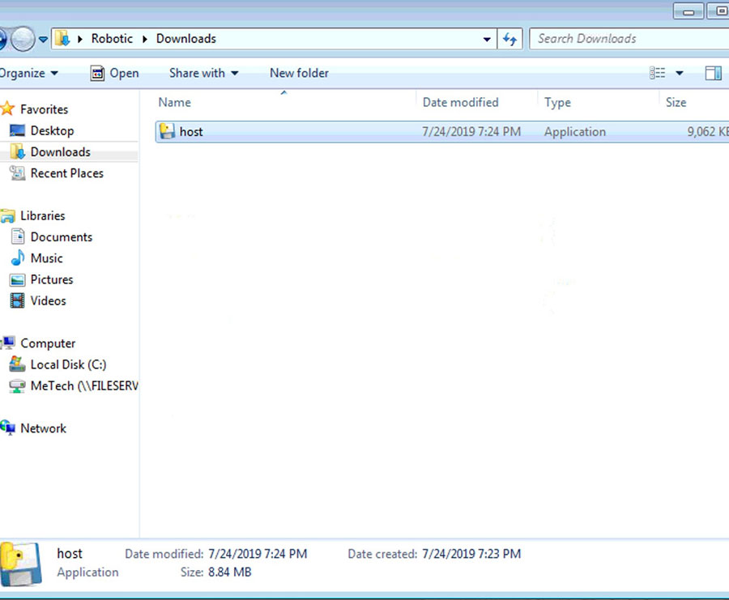Click into Search Downloads field
This screenshot has height=600, width=729.
(624, 39)
